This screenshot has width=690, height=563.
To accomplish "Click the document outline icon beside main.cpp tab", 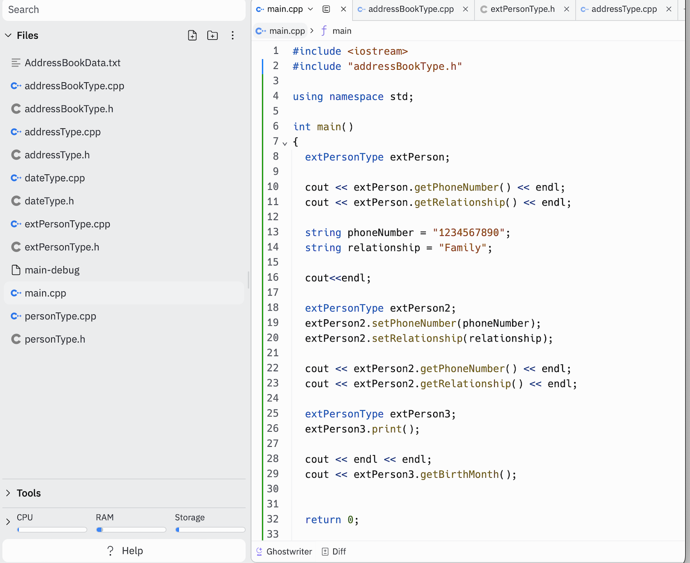I will coord(326,9).
